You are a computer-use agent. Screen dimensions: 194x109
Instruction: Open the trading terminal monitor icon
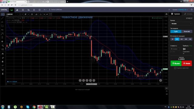(x=12, y=10)
